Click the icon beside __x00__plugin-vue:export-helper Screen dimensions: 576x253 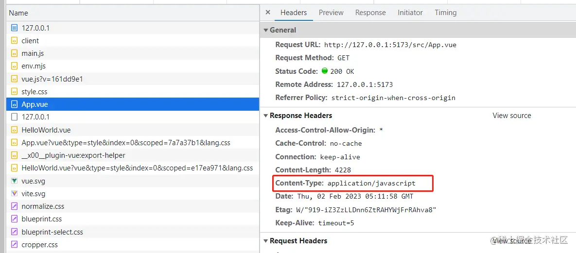click(x=14, y=155)
